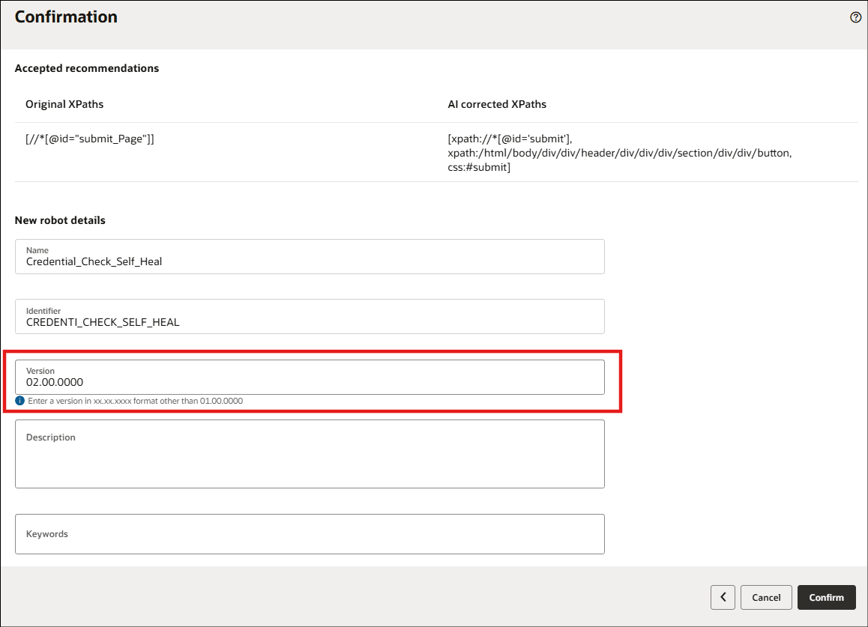Image resolution: width=868 pixels, height=627 pixels.
Task: Click the New robot details heading
Action: click(60, 220)
